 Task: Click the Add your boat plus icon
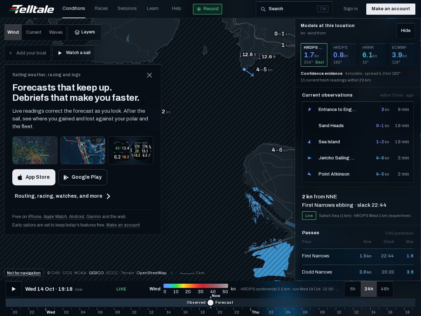11,53
